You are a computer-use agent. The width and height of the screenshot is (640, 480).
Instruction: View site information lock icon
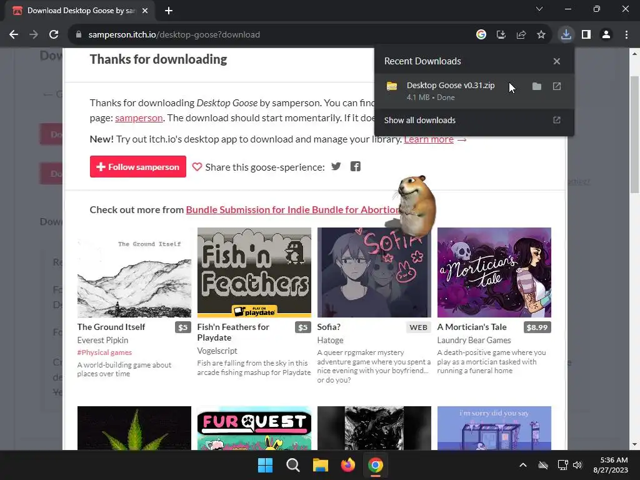point(79,35)
